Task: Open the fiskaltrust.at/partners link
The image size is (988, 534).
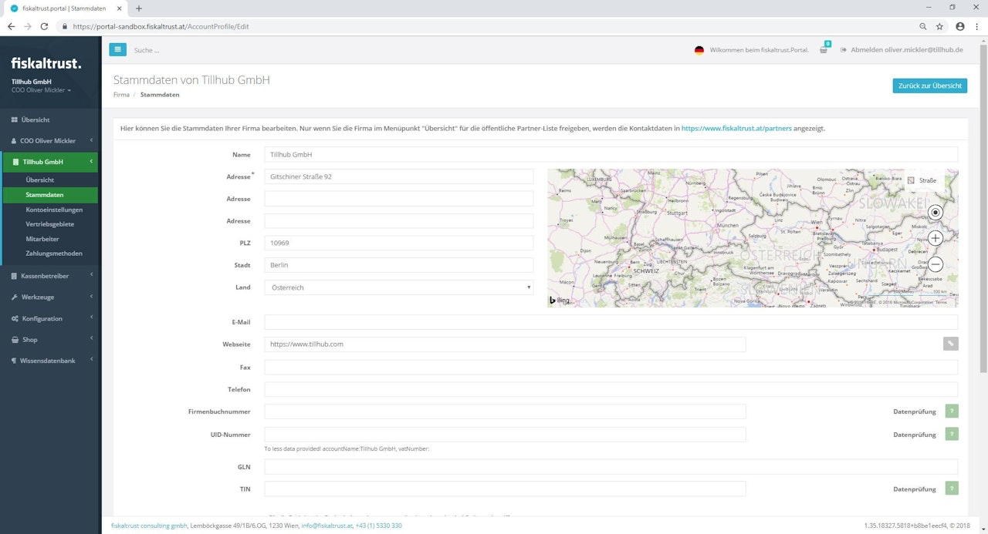Action: pyautogui.click(x=736, y=129)
